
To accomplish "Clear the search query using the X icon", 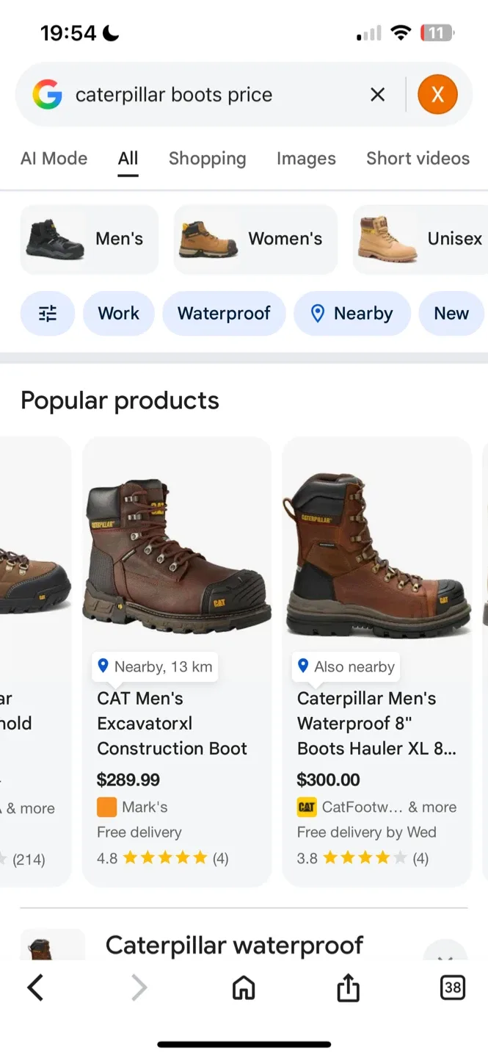I will (377, 94).
